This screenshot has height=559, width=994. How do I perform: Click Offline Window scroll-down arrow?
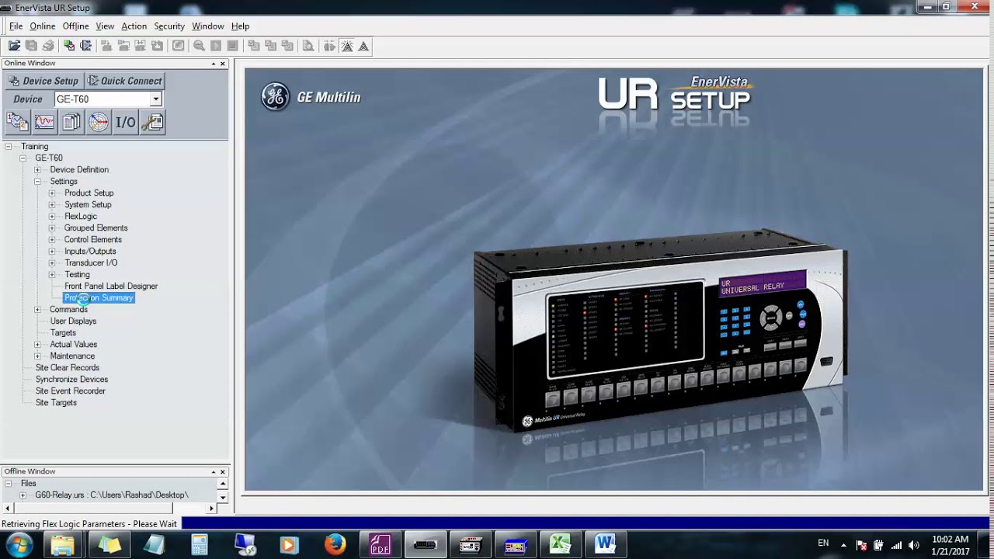pyautogui.click(x=223, y=497)
